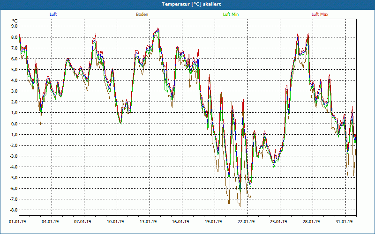Click the 28.01.19 date label
The height and width of the screenshot is (234, 375).
pyautogui.click(x=311, y=222)
